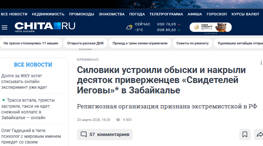Viewport: 263px width, 146px height.
Task: Open the 57 комментариев button
Action: click(105, 135)
